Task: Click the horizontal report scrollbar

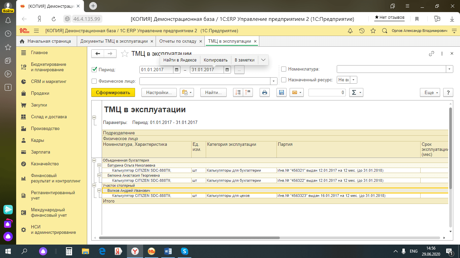Action: (x=189, y=238)
